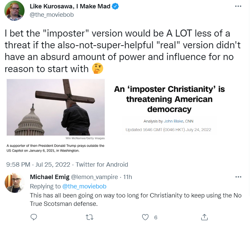The width and height of the screenshot is (252, 228).
Task: Like the reply with the heart icon
Action: click(145, 217)
